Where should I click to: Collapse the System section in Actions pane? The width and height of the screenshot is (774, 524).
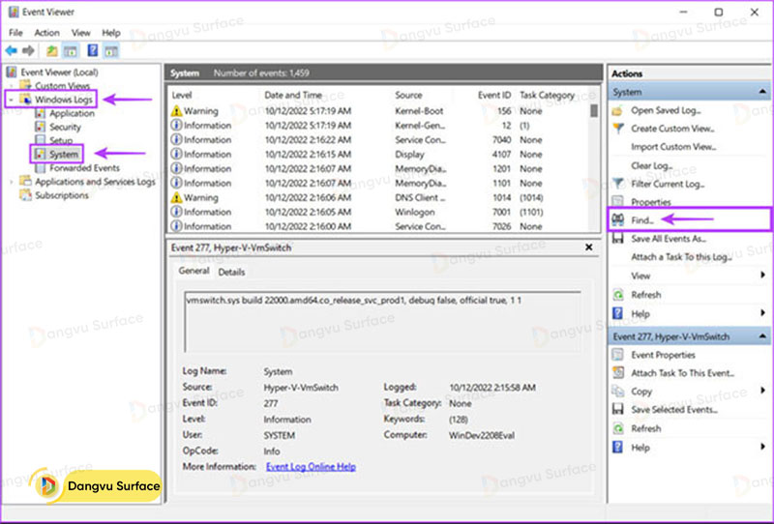(x=763, y=92)
